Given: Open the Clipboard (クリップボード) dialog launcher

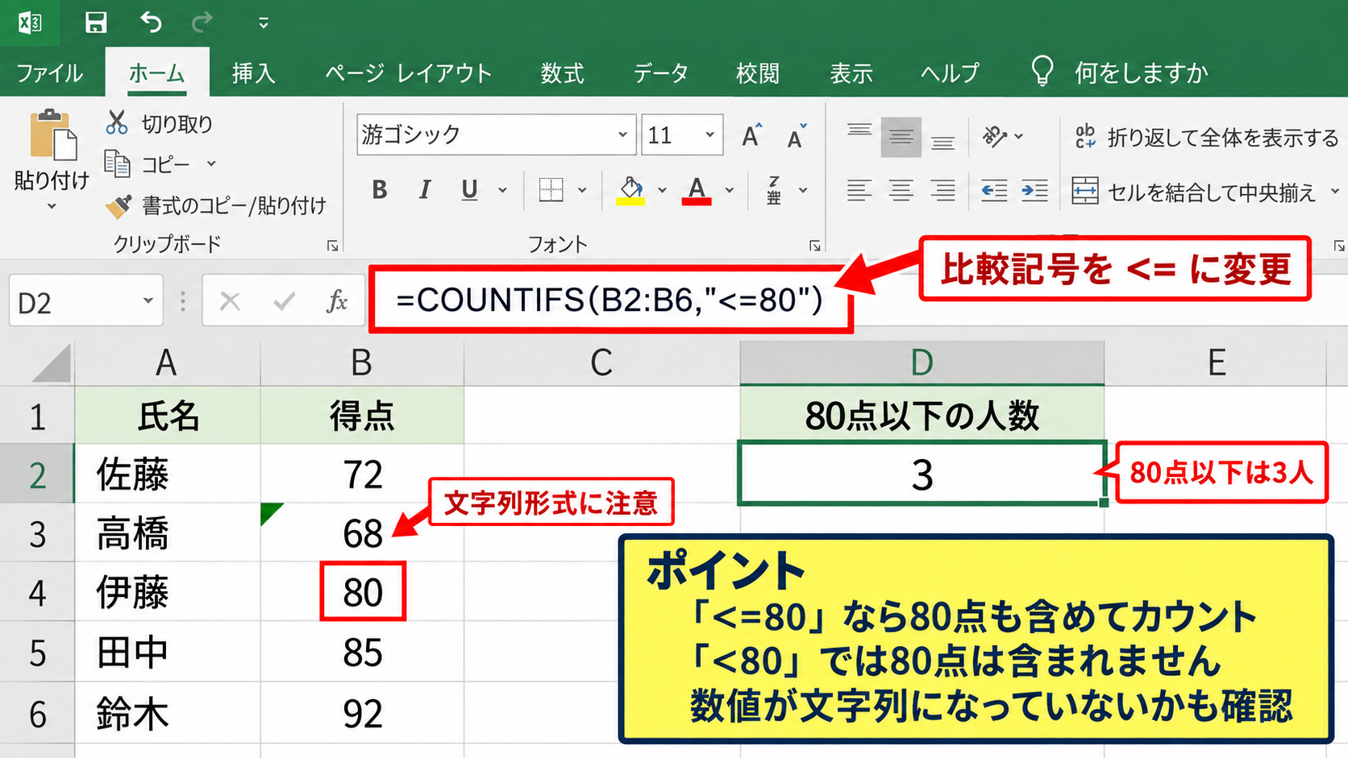Looking at the screenshot, I should pos(332,246).
